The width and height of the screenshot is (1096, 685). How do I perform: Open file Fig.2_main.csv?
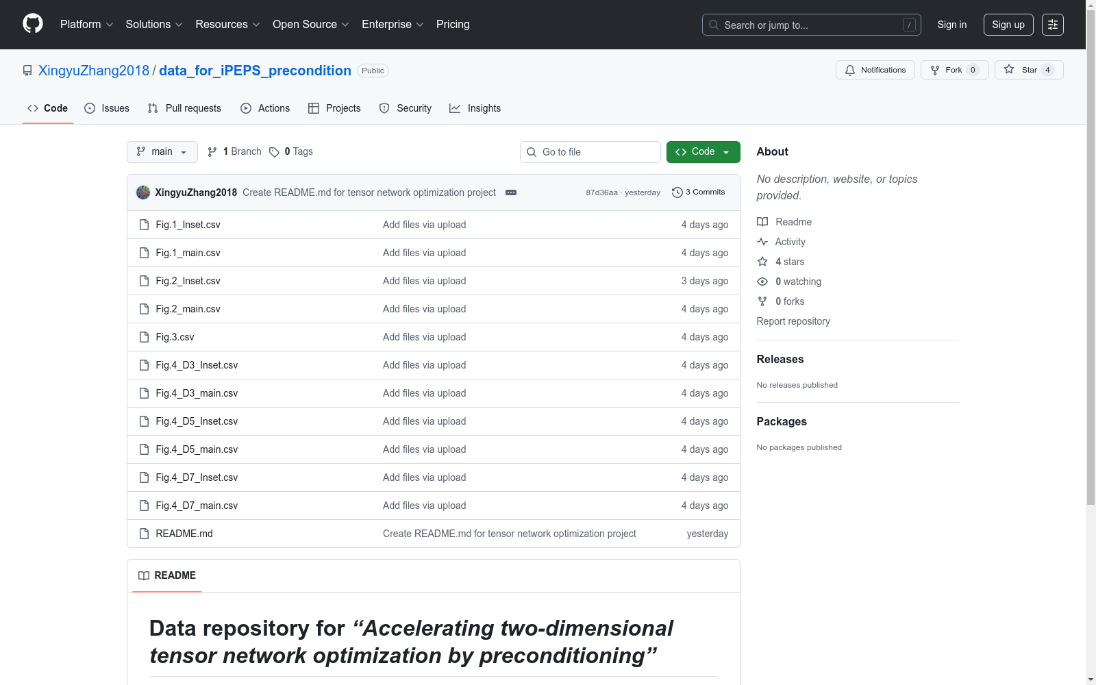pyautogui.click(x=188, y=309)
